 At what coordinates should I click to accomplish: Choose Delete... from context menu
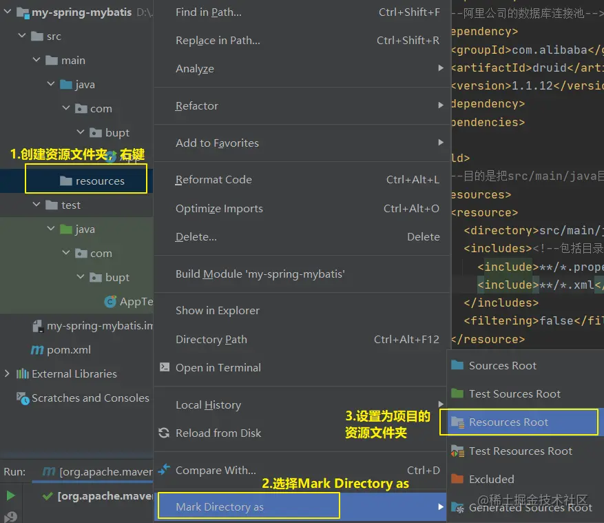[x=302, y=236]
